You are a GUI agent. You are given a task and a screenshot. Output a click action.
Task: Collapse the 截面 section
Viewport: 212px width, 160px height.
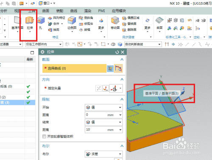click(x=122, y=59)
